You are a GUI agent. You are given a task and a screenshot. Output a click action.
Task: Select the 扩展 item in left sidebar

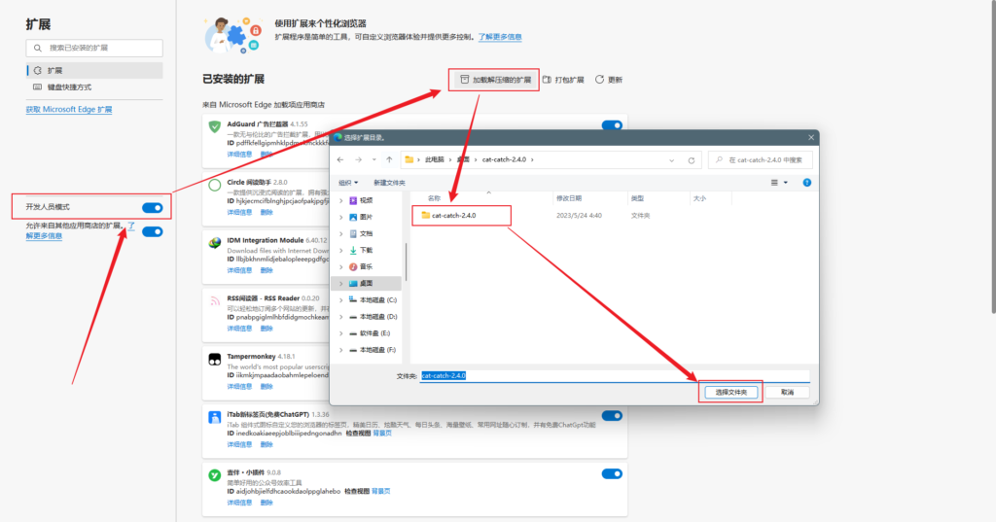[x=94, y=71]
